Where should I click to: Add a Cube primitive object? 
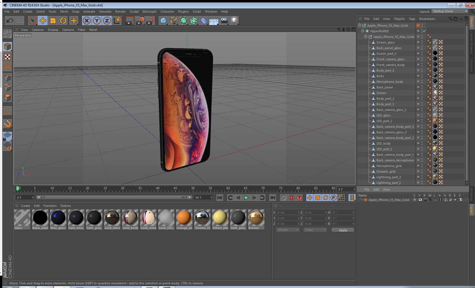click(163, 20)
